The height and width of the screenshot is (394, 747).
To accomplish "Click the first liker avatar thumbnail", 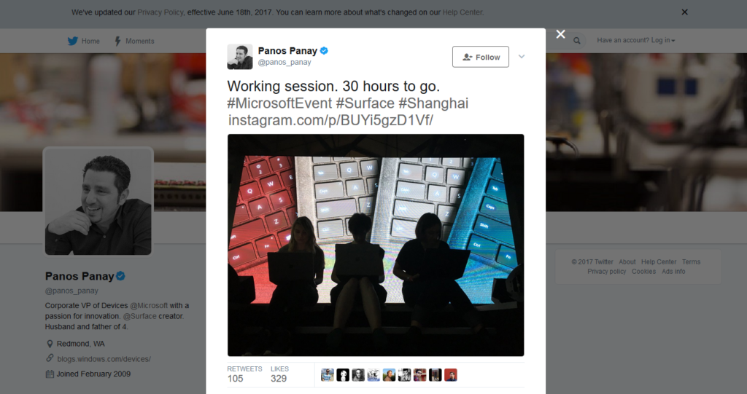I will pyautogui.click(x=328, y=375).
